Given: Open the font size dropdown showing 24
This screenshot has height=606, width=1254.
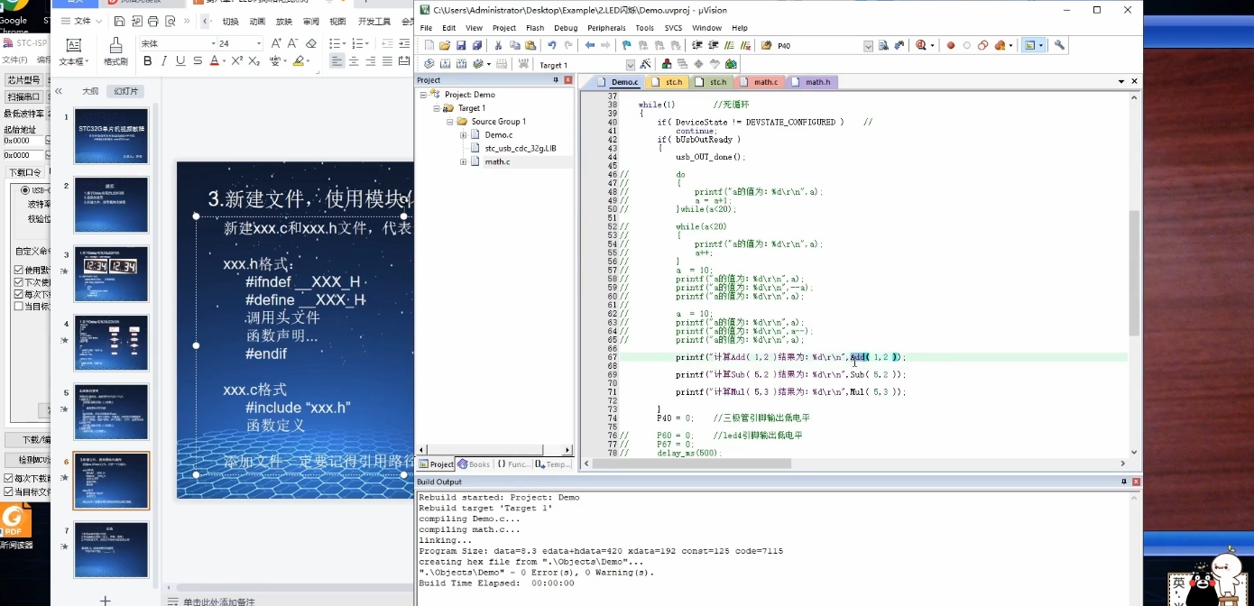Looking at the screenshot, I should pyautogui.click(x=259, y=43).
